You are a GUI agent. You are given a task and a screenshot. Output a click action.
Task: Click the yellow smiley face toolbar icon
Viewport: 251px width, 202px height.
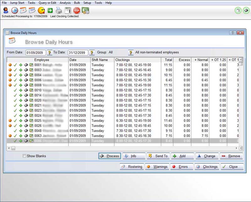pos(41,10)
